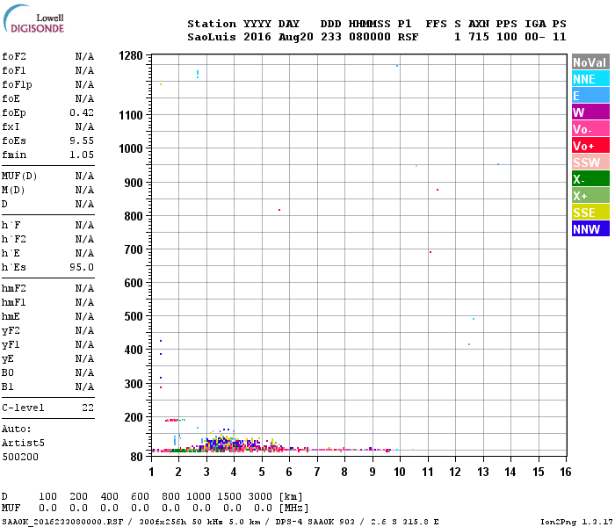Click the 715 AXN header value

coord(479,37)
